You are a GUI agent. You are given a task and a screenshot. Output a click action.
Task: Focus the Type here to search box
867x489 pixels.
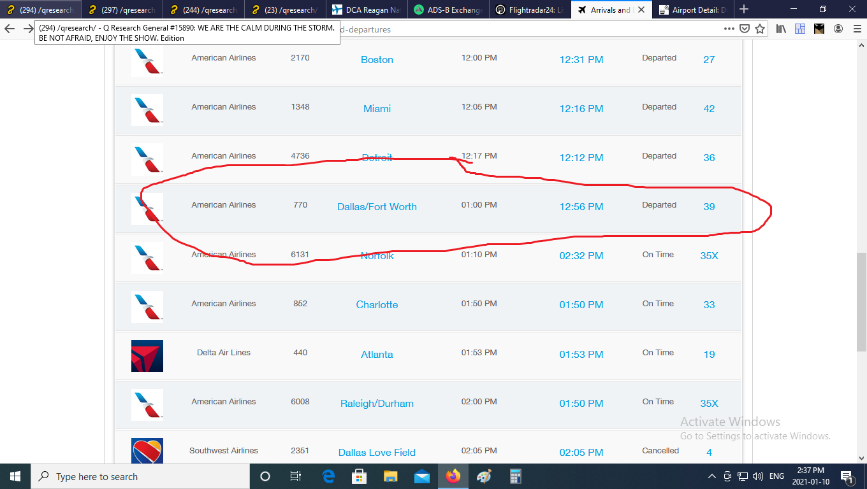pyautogui.click(x=140, y=476)
